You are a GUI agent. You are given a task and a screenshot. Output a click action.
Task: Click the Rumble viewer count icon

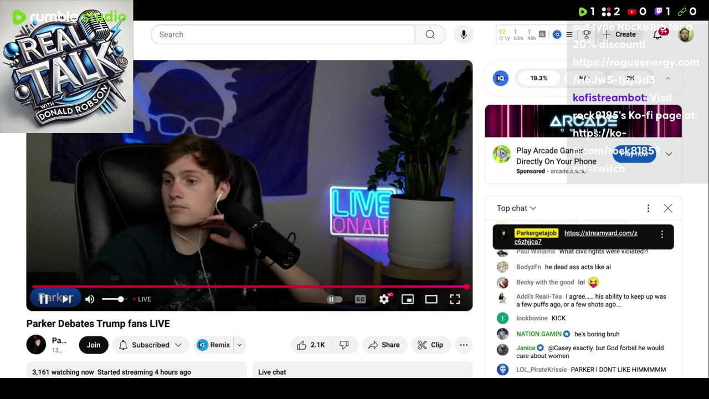point(583,12)
